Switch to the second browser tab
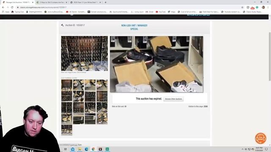Screen dimensions: 271x152 click(x=52, y=3)
